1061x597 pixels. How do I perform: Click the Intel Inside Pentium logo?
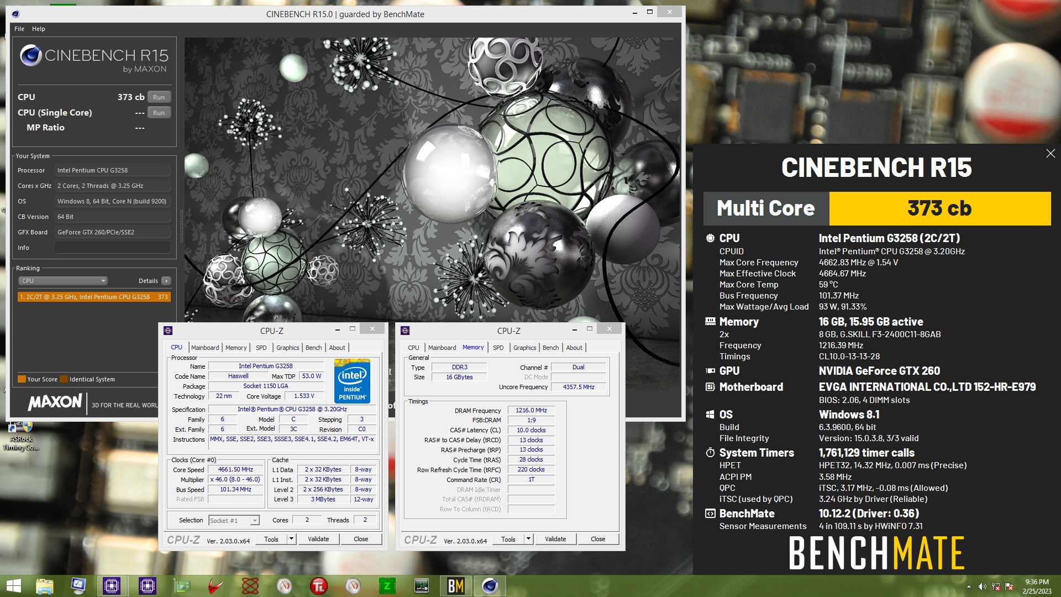[352, 381]
